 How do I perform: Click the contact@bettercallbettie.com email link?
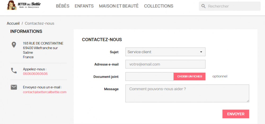45,92
